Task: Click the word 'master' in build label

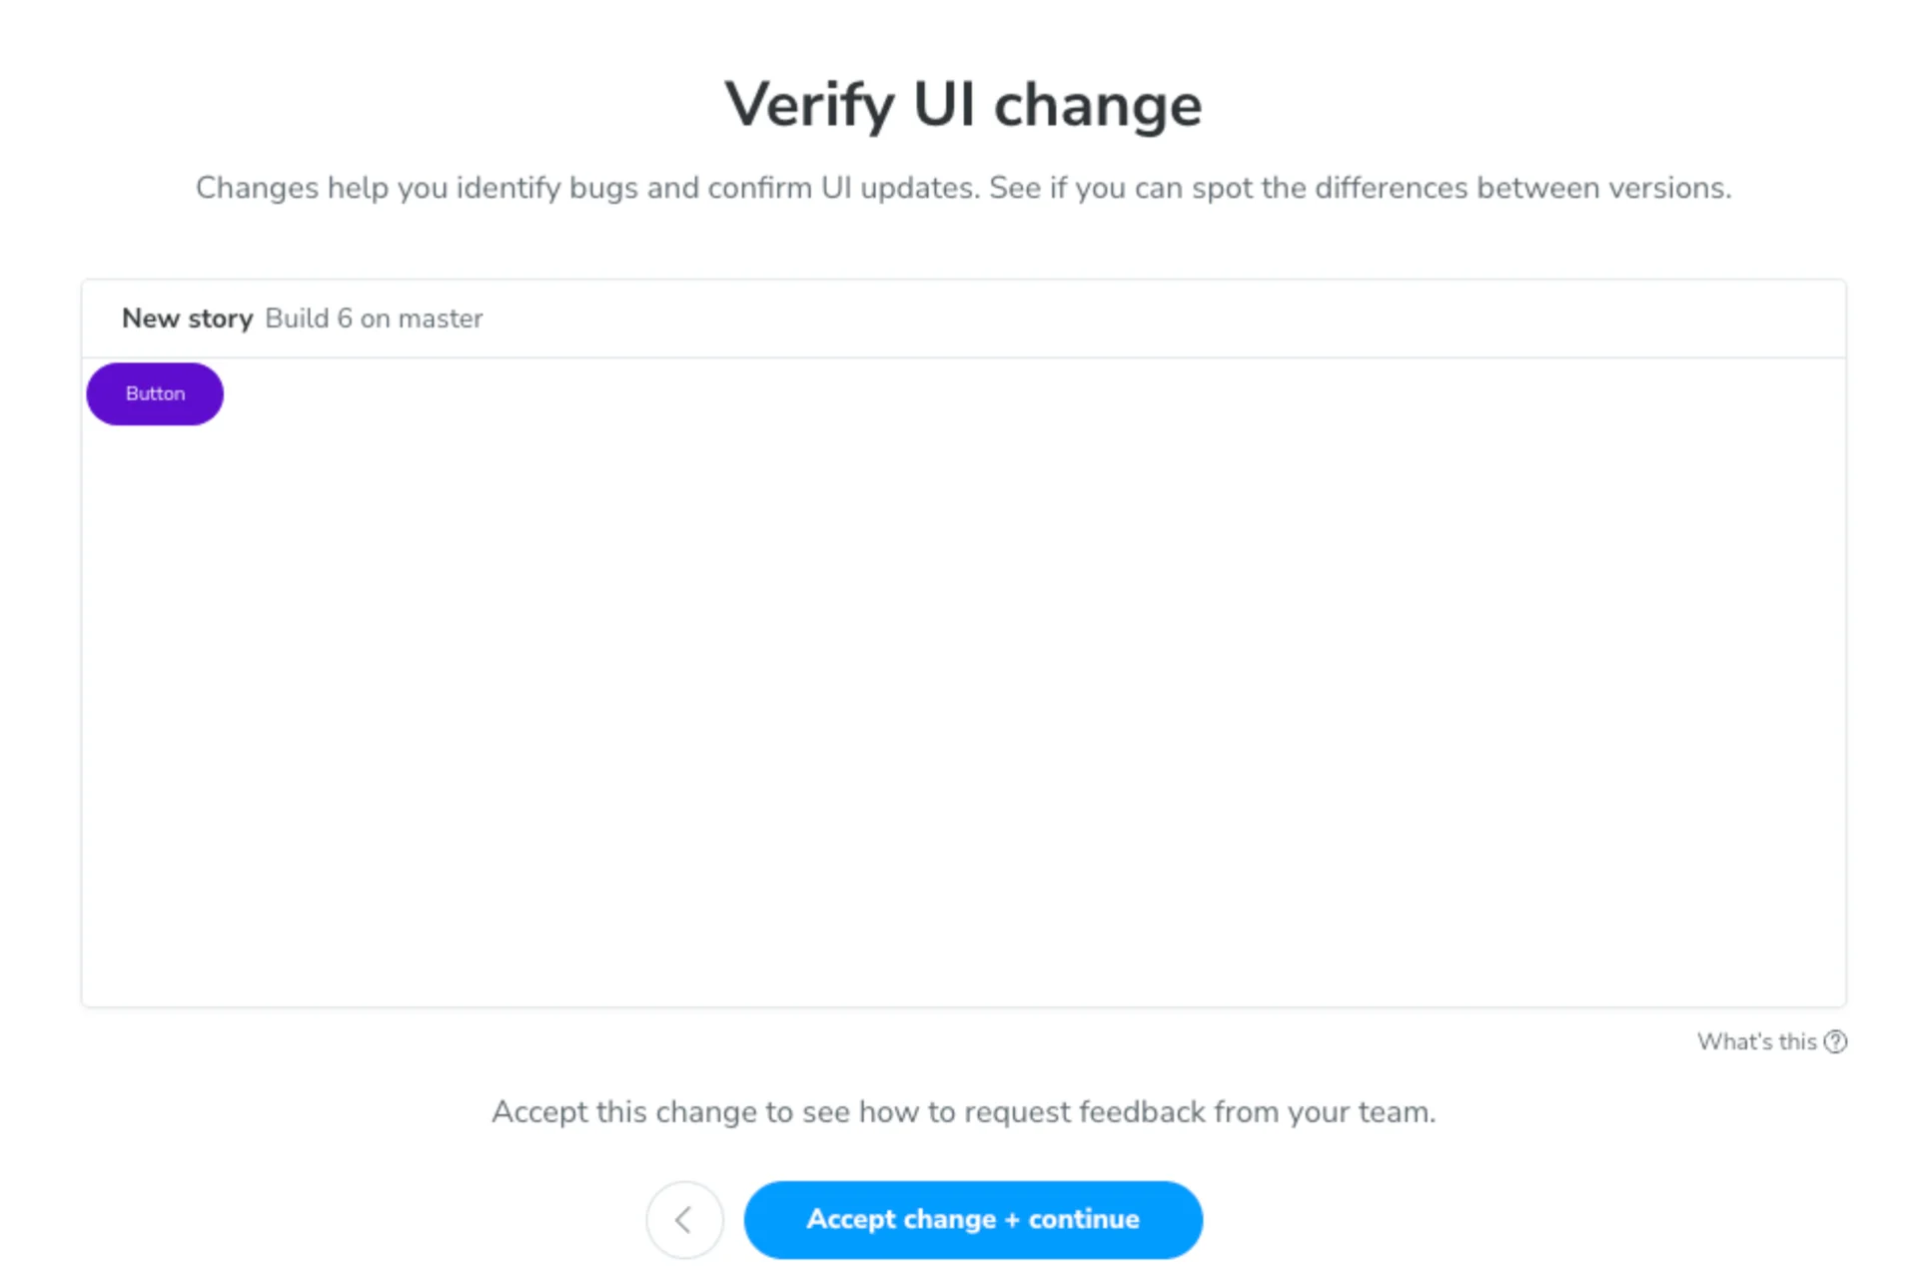Action: tap(441, 318)
